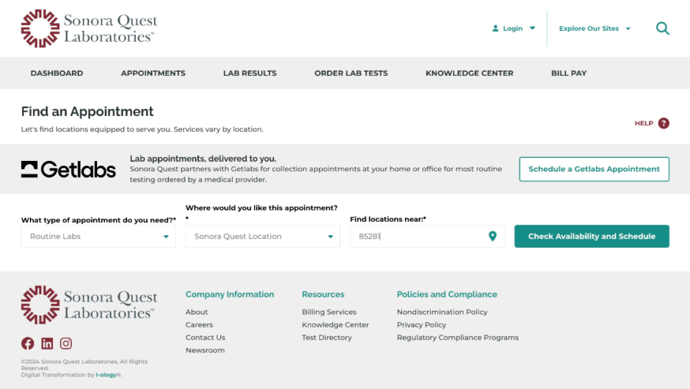Select Order Lab Tests in navigation
This screenshot has width=690, height=389.
click(x=351, y=73)
